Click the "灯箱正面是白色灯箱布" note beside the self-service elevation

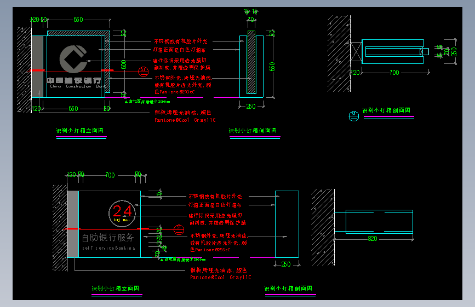215,205
